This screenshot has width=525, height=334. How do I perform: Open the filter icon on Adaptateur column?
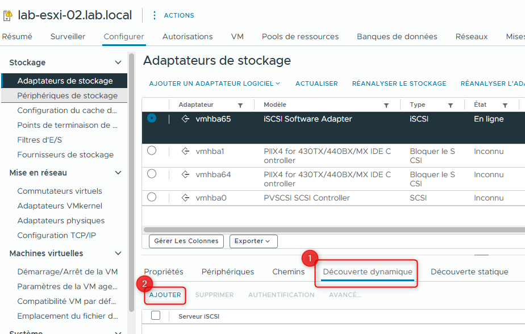pos(240,105)
